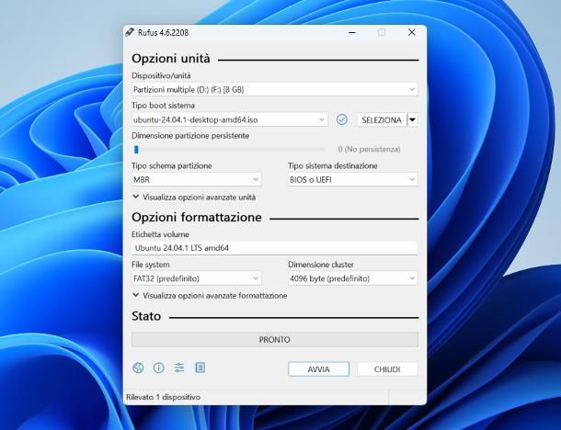Click the PRONTO progress bar
Screen dimensions: 561x430
coord(275,340)
